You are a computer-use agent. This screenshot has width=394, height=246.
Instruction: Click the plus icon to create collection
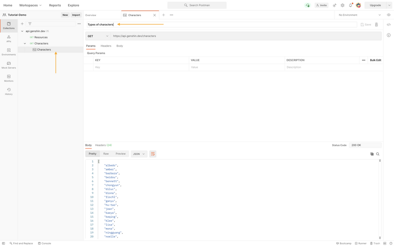coord(22,24)
